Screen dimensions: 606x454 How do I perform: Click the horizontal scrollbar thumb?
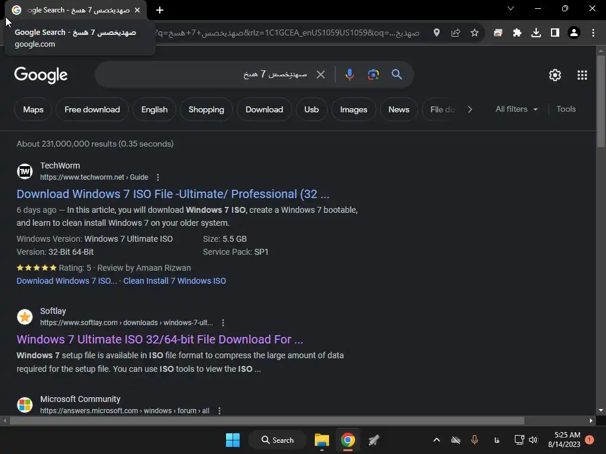pyautogui.click(x=267, y=421)
